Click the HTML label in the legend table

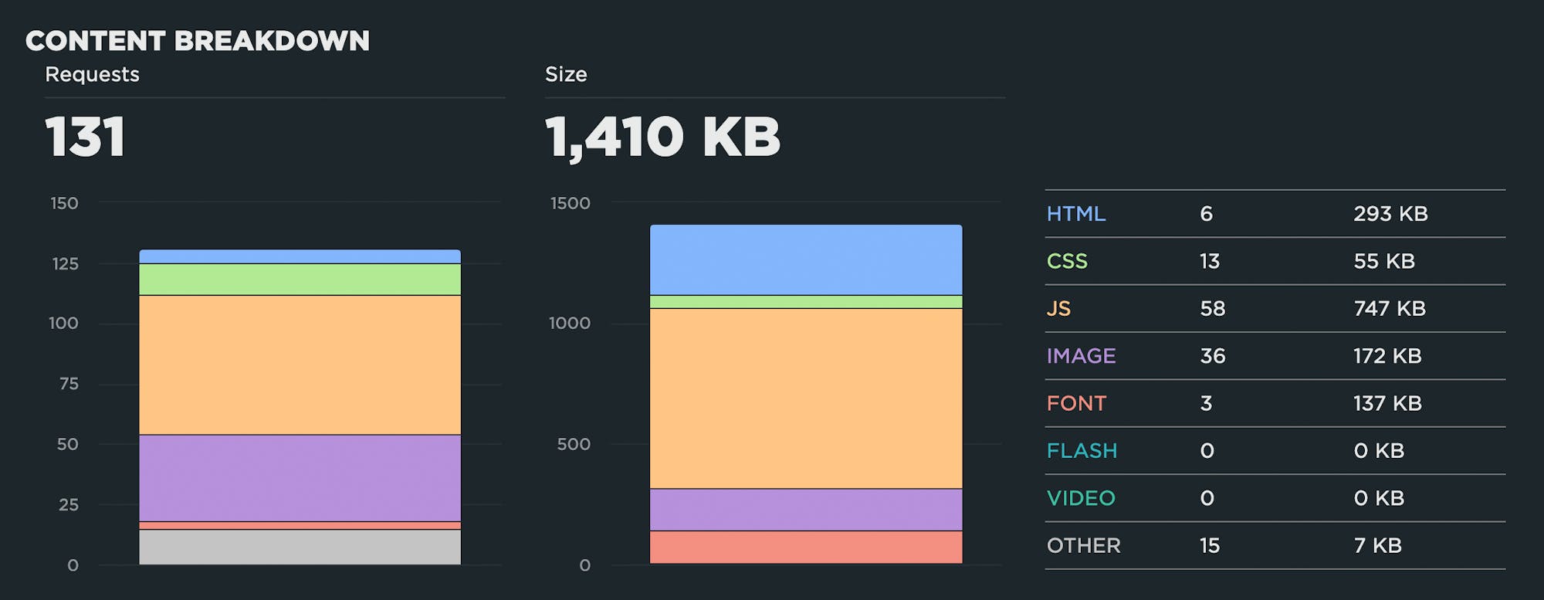tap(1075, 214)
